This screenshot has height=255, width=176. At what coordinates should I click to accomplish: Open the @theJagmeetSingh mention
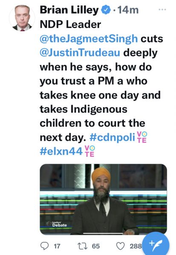pos(89,39)
